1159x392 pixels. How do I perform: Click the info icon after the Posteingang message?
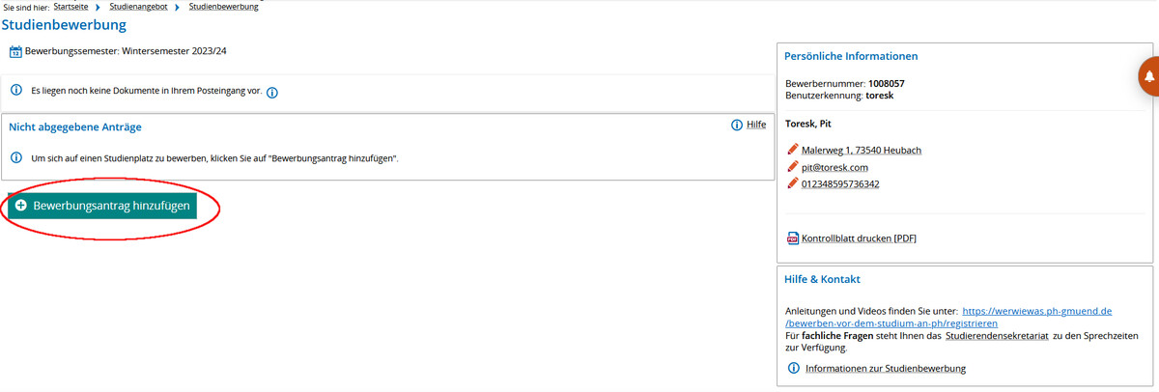coord(272,93)
